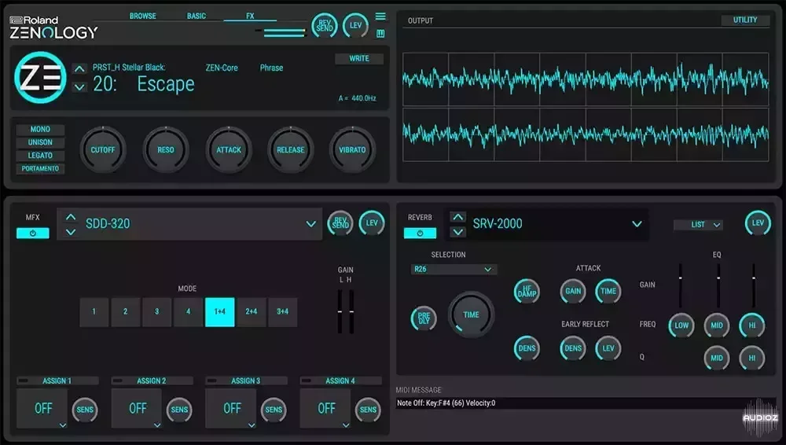Click the HF DAMP knob
Image resolution: width=786 pixels, height=445 pixels.
[527, 291]
